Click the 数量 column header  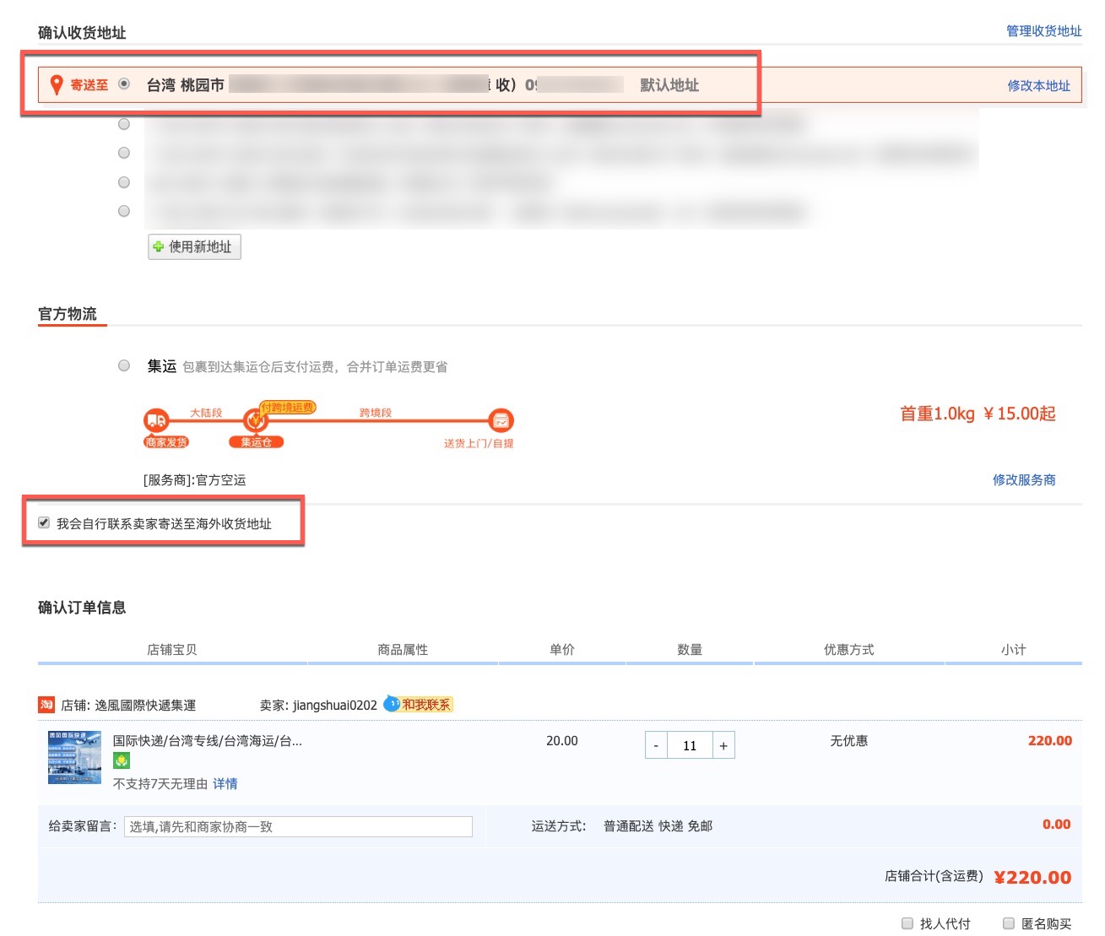pos(690,650)
